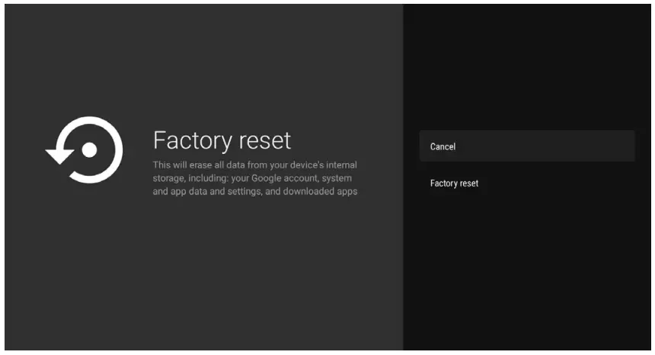Select the Cancel option

point(443,146)
